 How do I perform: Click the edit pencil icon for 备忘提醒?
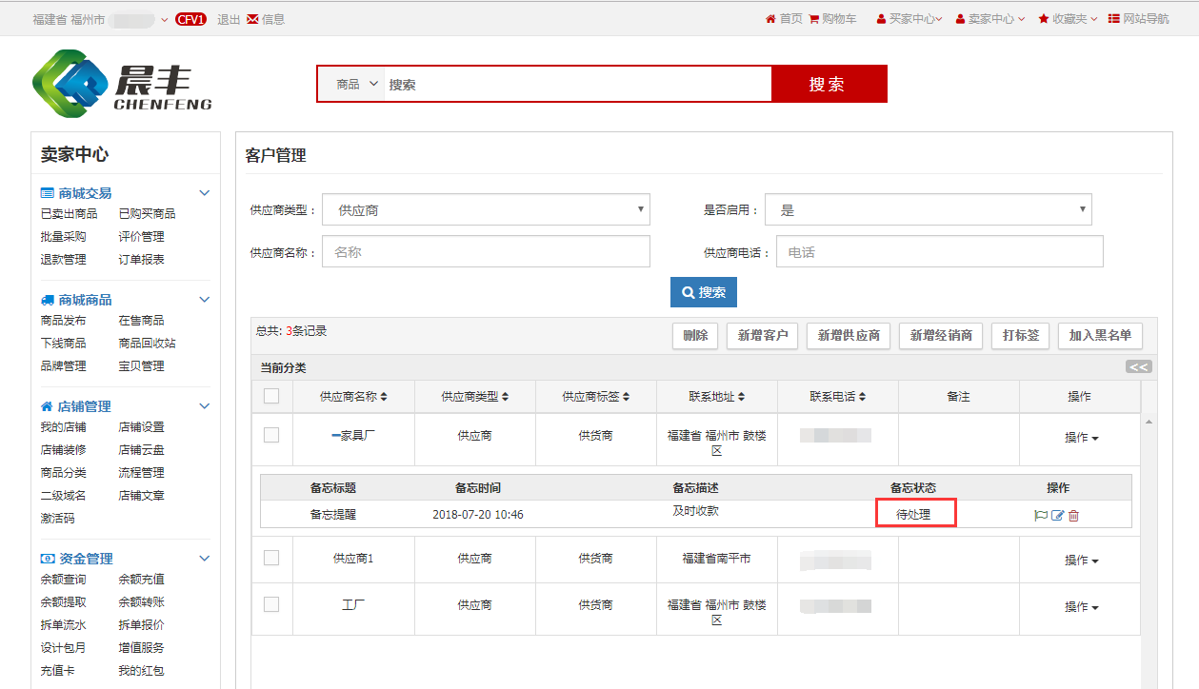(x=1057, y=516)
